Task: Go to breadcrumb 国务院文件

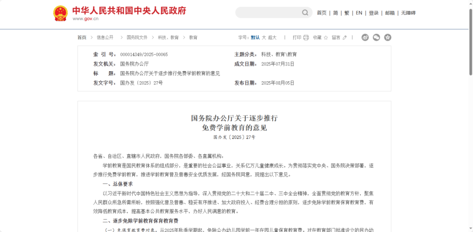Action: (137, 38)
